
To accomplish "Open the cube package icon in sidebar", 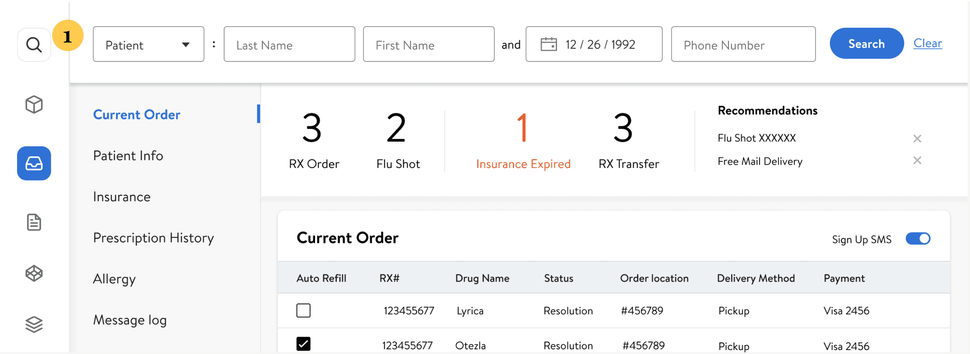I will click(x=34, y=105).
